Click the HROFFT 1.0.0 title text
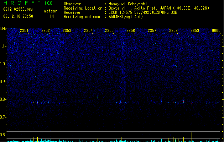Screen dimensions: 224x142 tap(28, 3)
